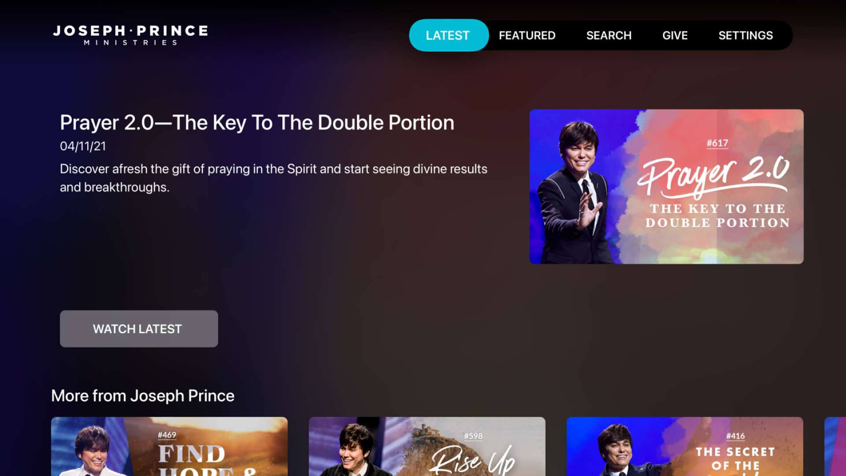Open the SETTINGS tab
This screenshot has height=476, width=846.
click(746, 35)
